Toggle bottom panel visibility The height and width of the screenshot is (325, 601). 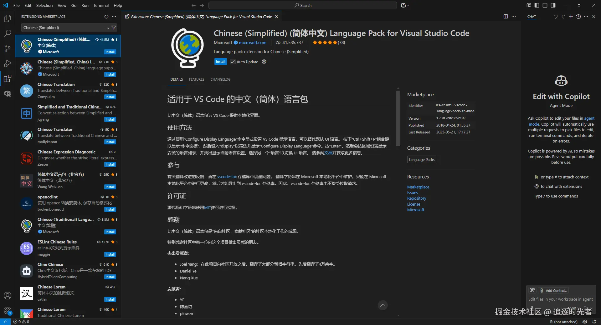point(545,5)
